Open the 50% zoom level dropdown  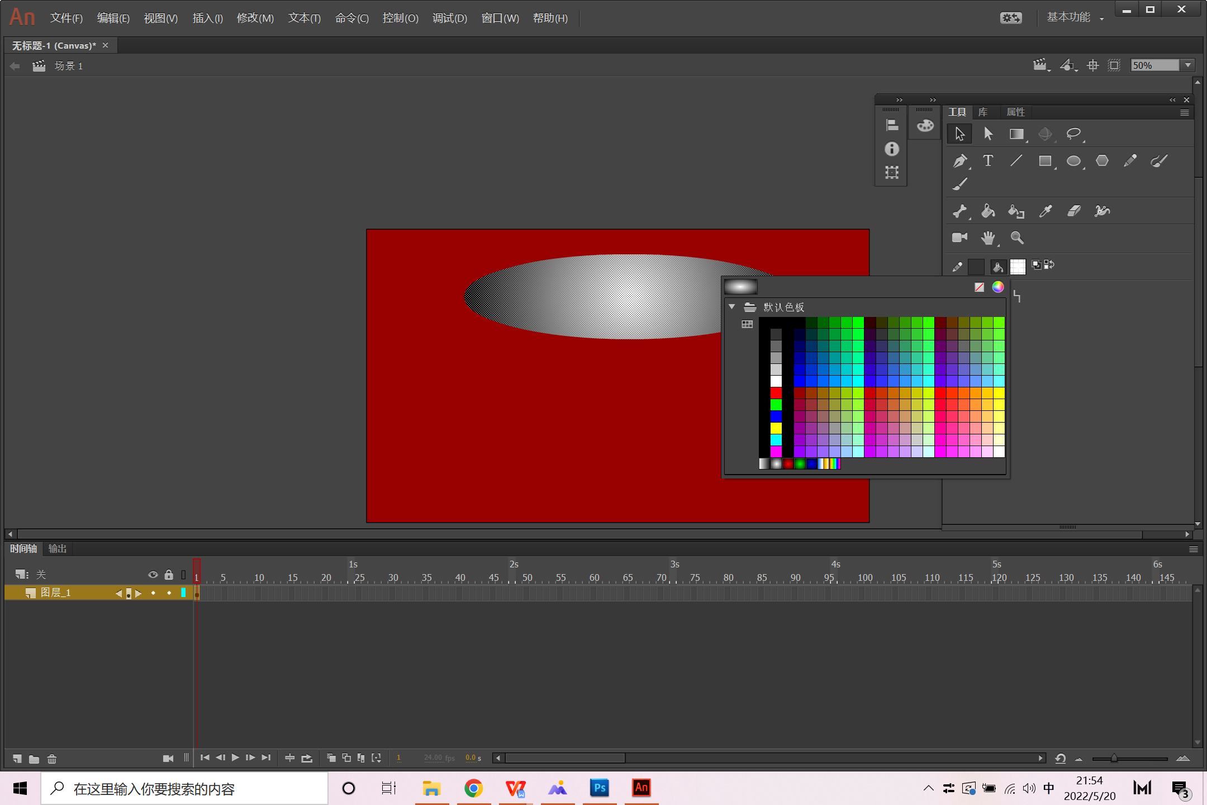[x=1189, y=65]
